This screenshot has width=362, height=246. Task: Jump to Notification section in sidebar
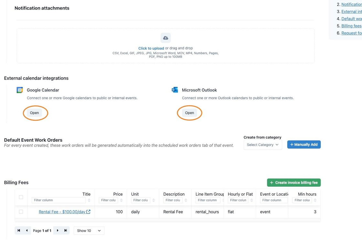tap(351, 5)
